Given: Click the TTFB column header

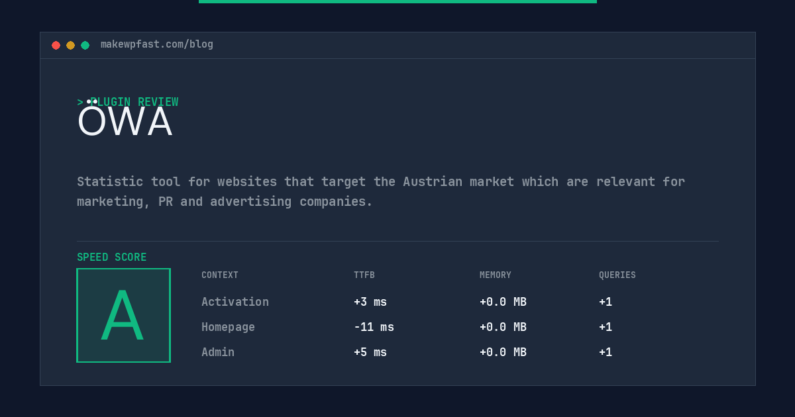Looking at the screenshot, I should click(364, 275).
